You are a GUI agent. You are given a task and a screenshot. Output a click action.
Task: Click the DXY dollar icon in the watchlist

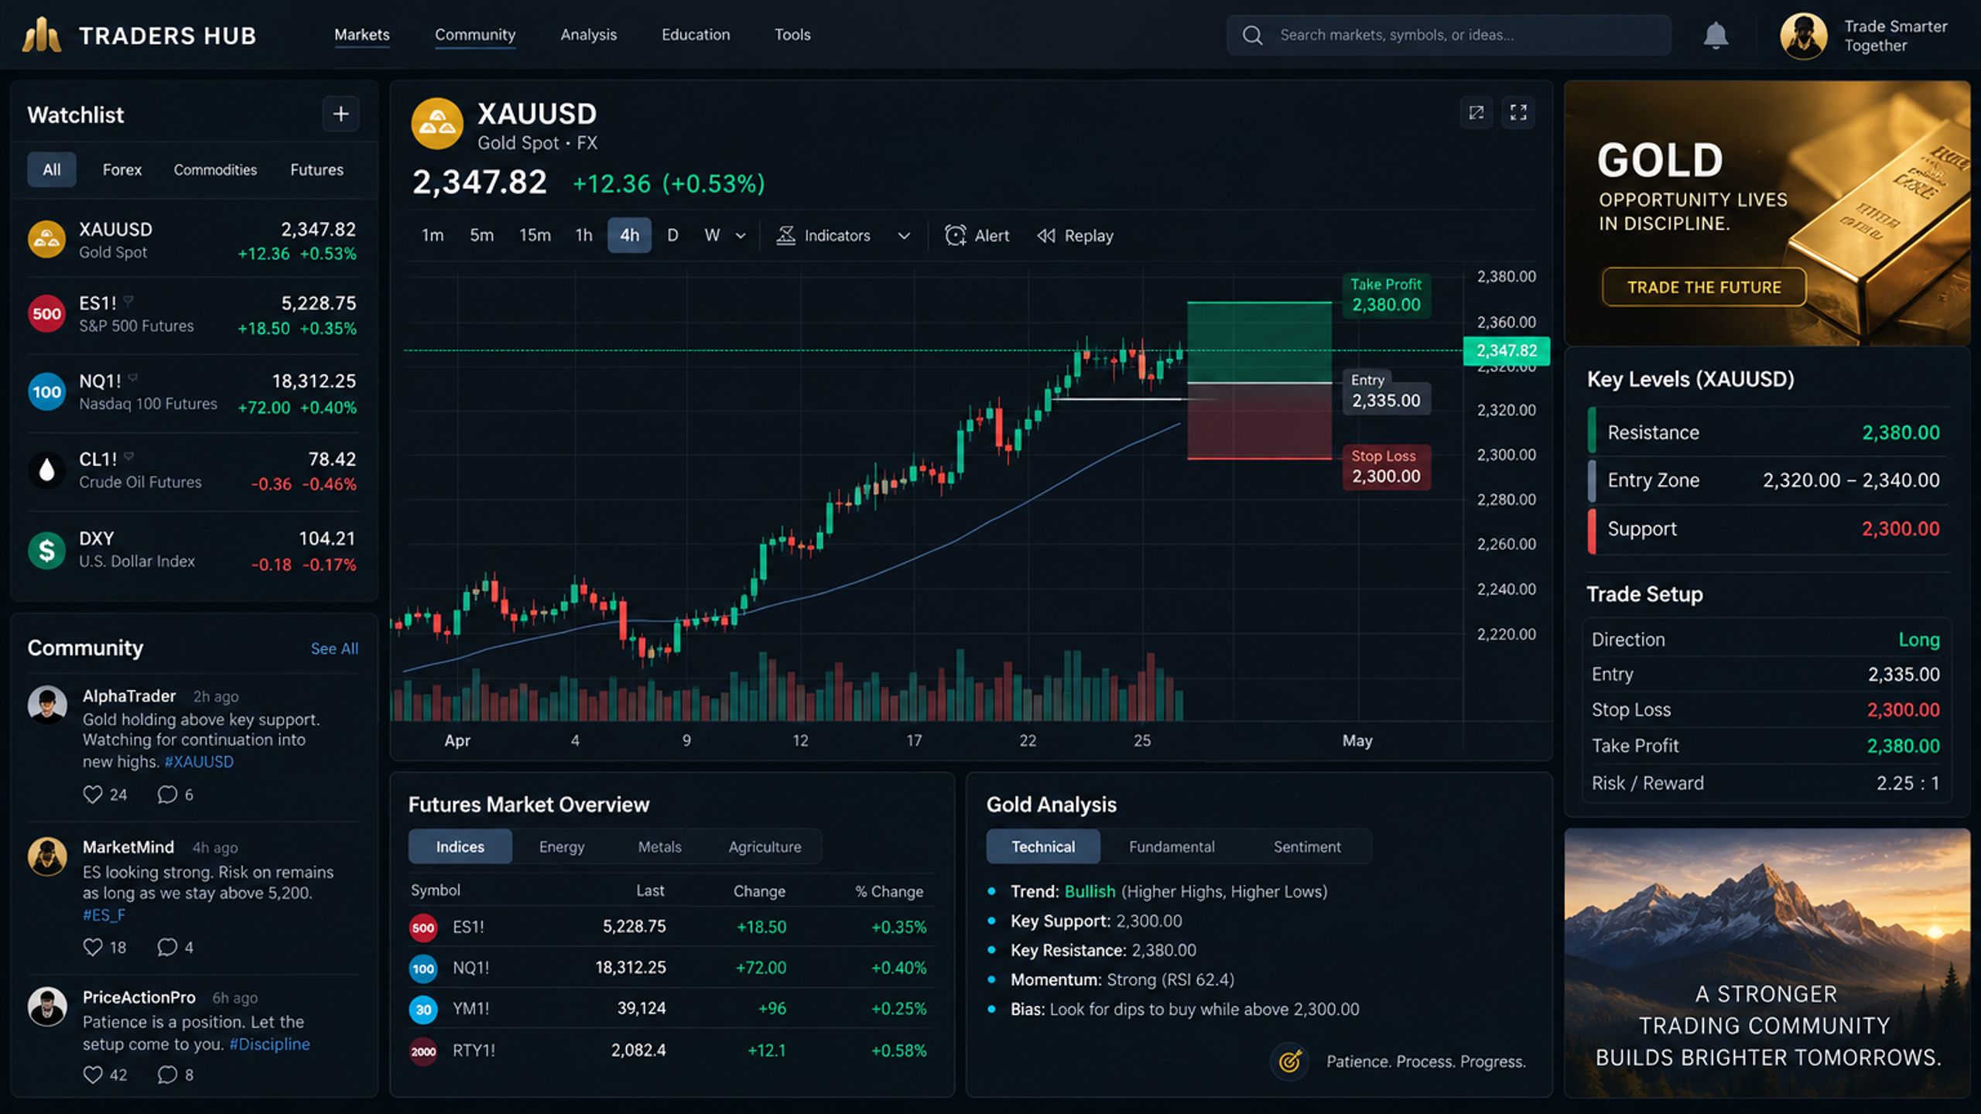(x=46, y=550)
